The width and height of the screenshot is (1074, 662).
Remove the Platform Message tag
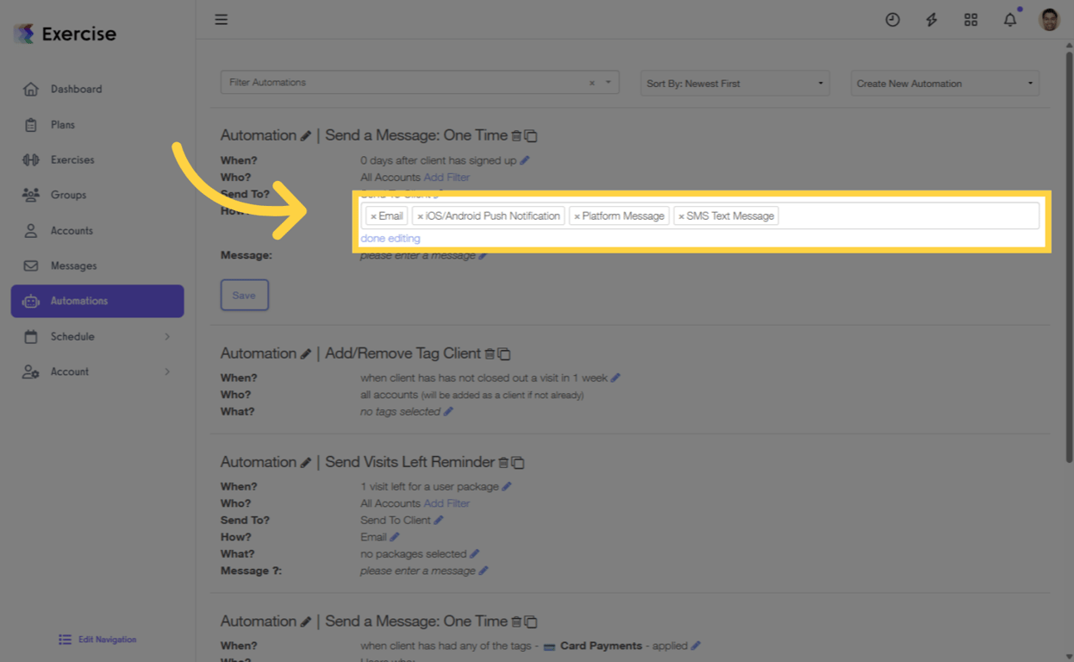tap(577, 216)
